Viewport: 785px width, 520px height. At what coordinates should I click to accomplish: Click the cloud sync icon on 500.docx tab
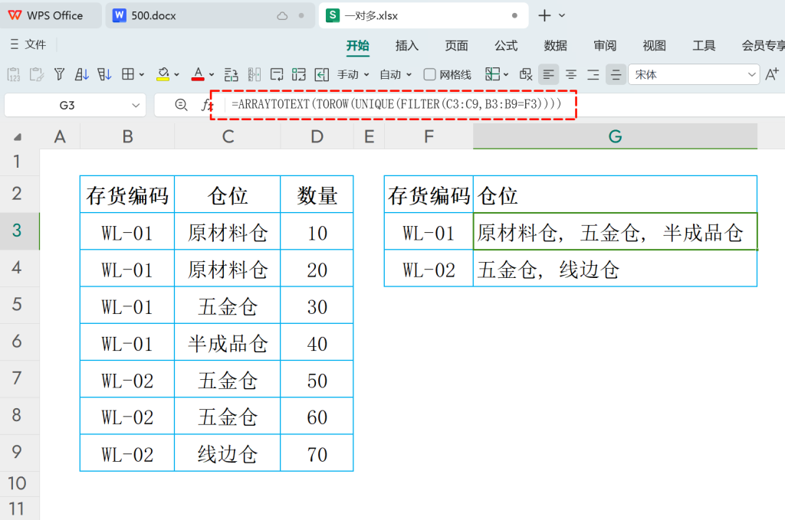pos(282,16)
